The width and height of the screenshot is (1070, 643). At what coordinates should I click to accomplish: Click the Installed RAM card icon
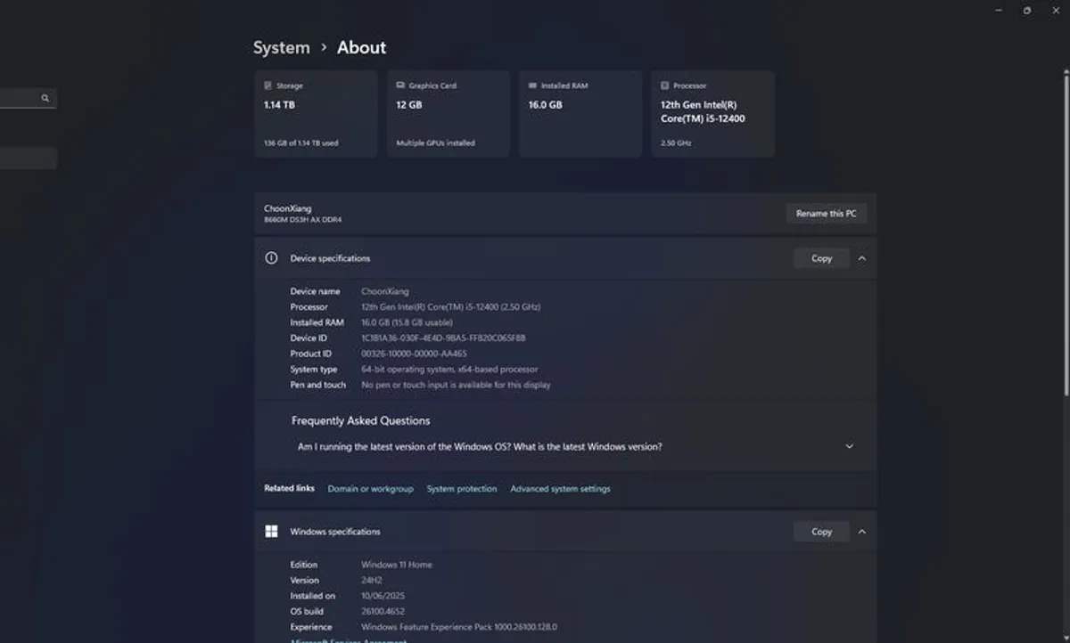(532, 85)
